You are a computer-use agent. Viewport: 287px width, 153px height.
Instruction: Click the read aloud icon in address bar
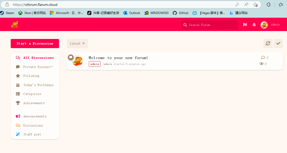tap(246, 5)
